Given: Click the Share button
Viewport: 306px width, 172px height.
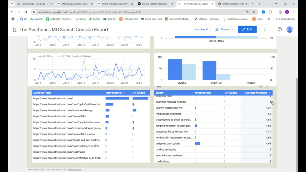Looking at the screenshot, I should 222,29.
